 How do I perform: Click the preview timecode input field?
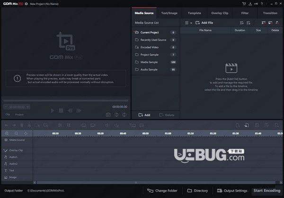coord(17,107)
